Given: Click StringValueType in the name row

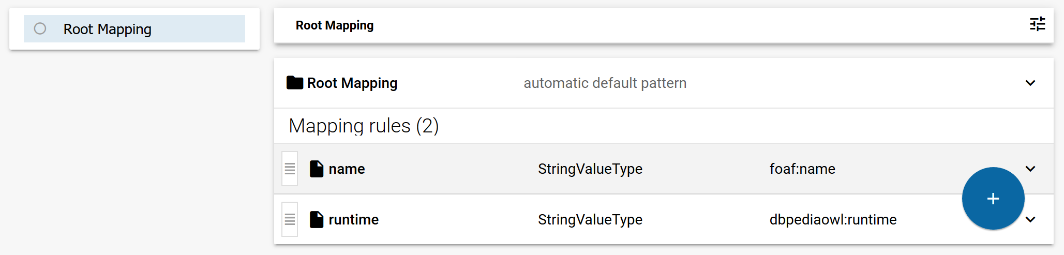Looking at the screenshot, I should pos(590,169).
